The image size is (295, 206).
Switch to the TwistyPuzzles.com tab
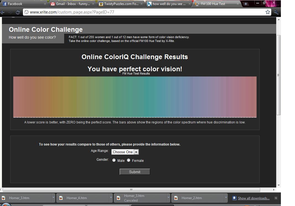click(121, 4)
